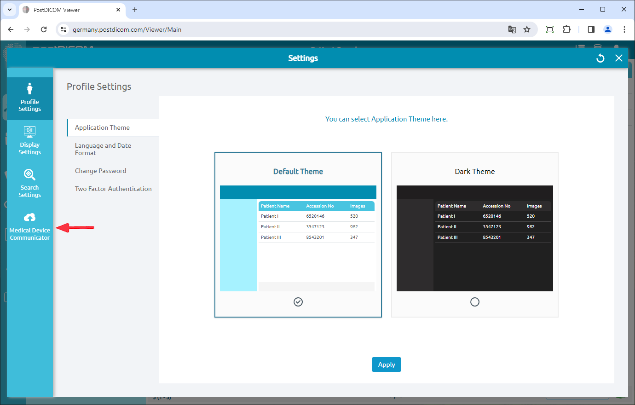Open Chrome's three-dot menu

pos(624,29)
